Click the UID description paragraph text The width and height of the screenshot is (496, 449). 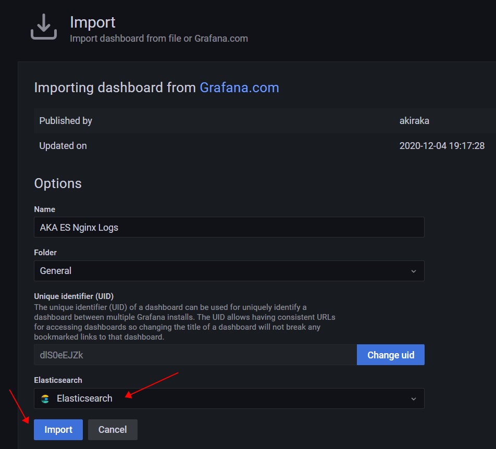184,322
